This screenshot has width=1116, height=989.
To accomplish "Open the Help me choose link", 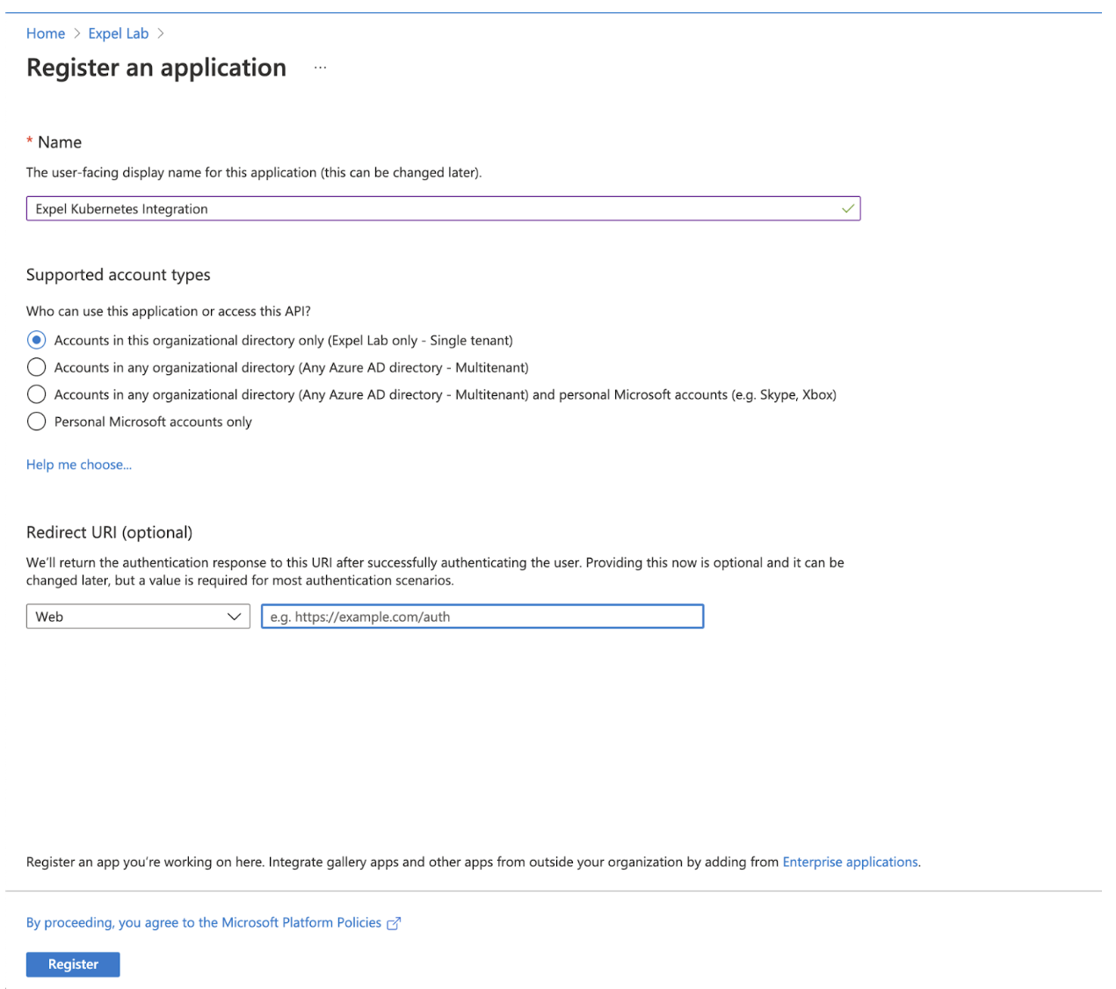I will pos(79,465).
